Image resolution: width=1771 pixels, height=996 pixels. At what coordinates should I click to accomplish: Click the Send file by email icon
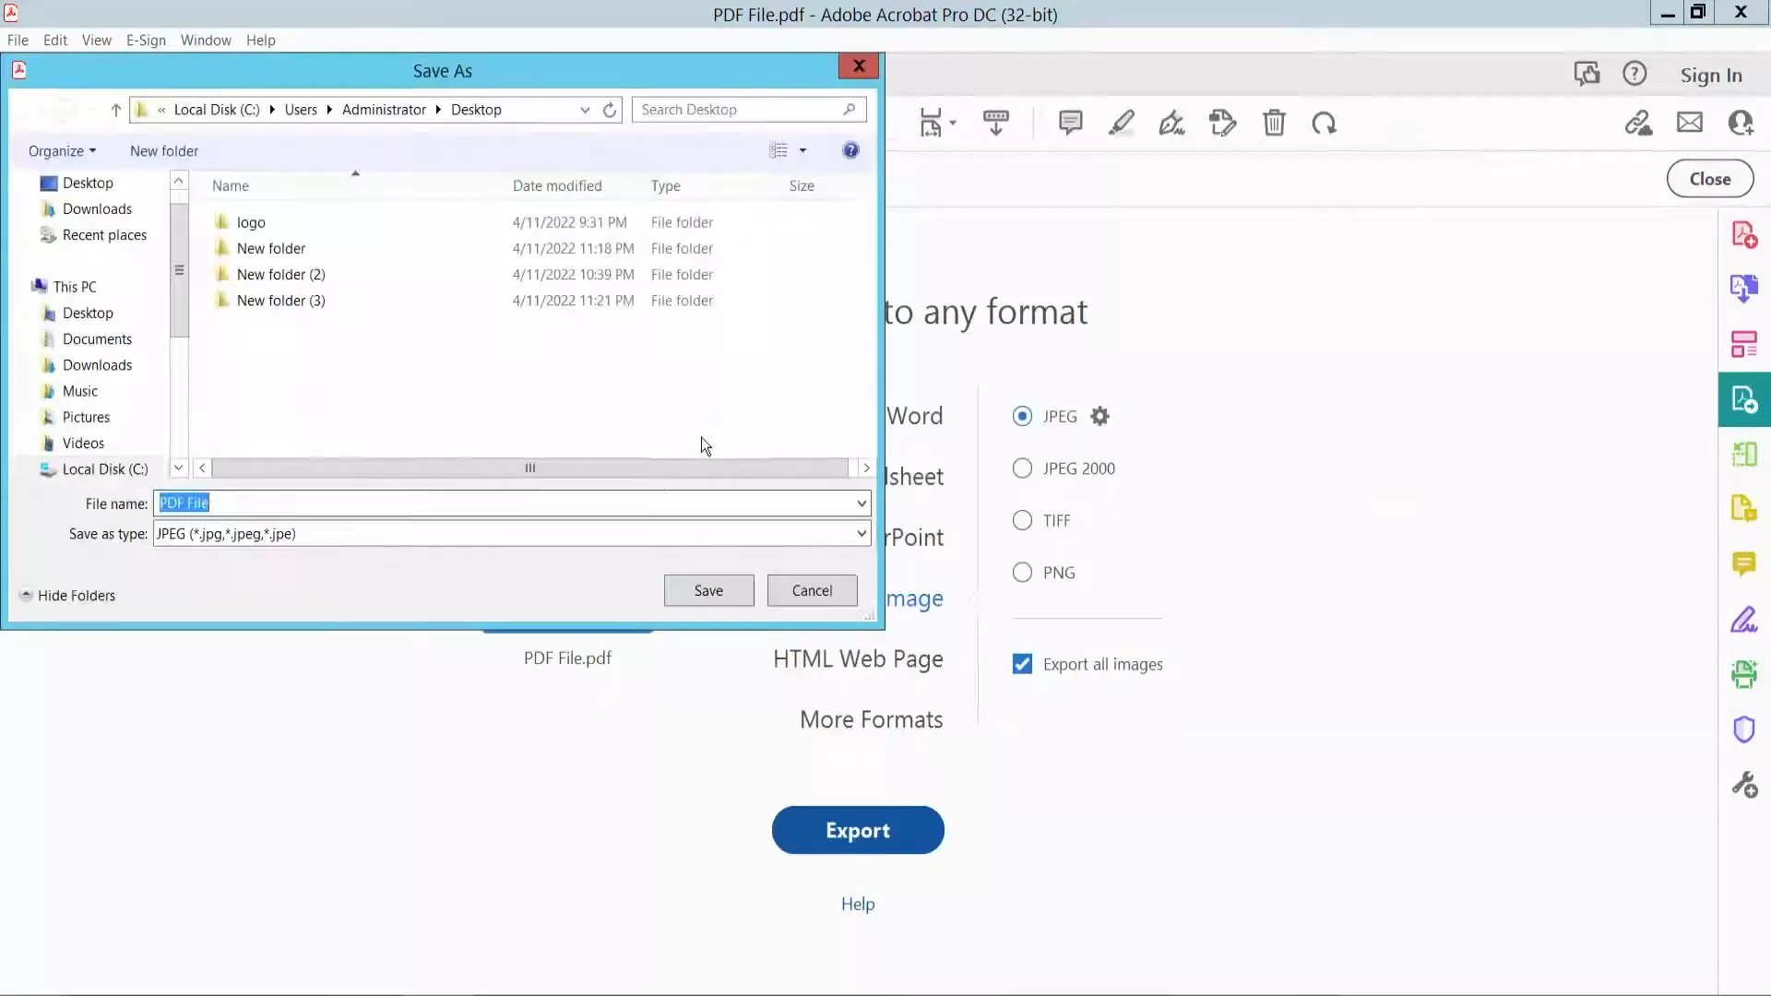tap(1690, 123)
